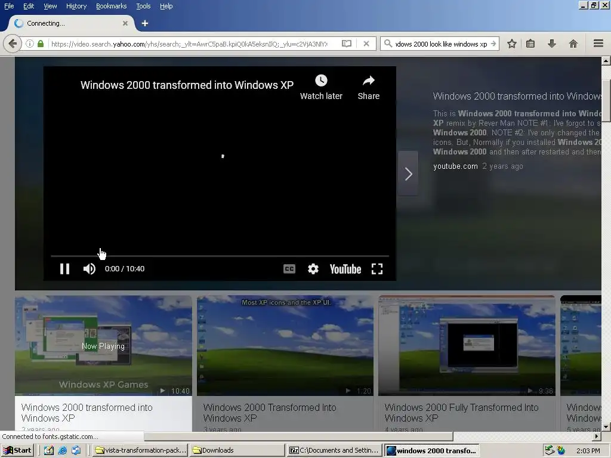
Task: Go to next video with arrow
Action: coord(408,174)
